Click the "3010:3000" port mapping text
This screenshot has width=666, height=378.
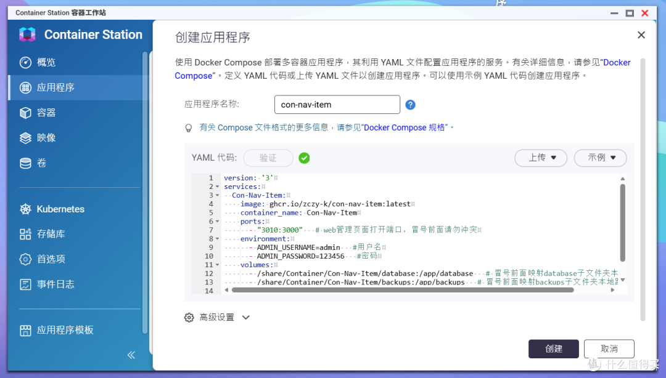click(x=280, y=230)
